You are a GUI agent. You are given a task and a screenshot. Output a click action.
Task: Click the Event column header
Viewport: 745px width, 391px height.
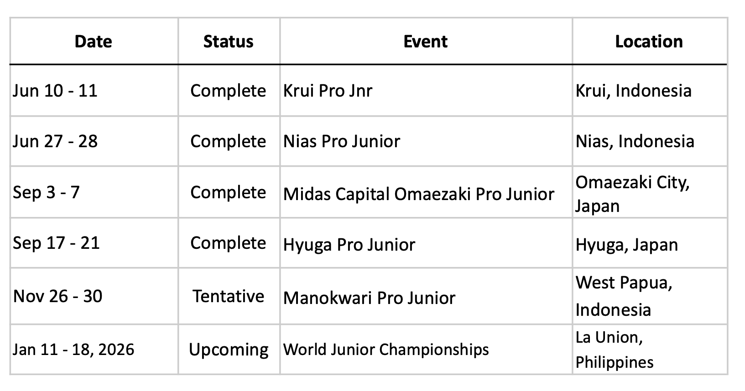[x=425, y=41]
